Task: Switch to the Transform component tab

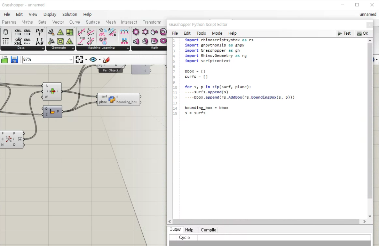Action: point(152,22)
